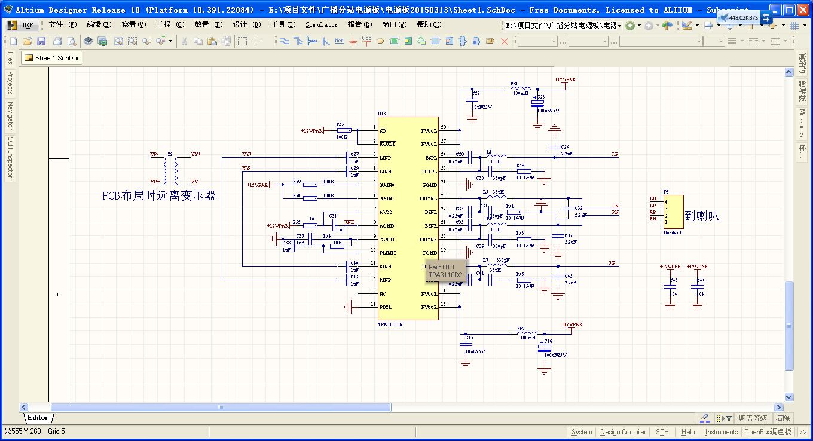Image resolution: width=813 pixels, height=441 pixels.
Task: Open the OpenBus调色板 panel button
Action: [768, 432]
